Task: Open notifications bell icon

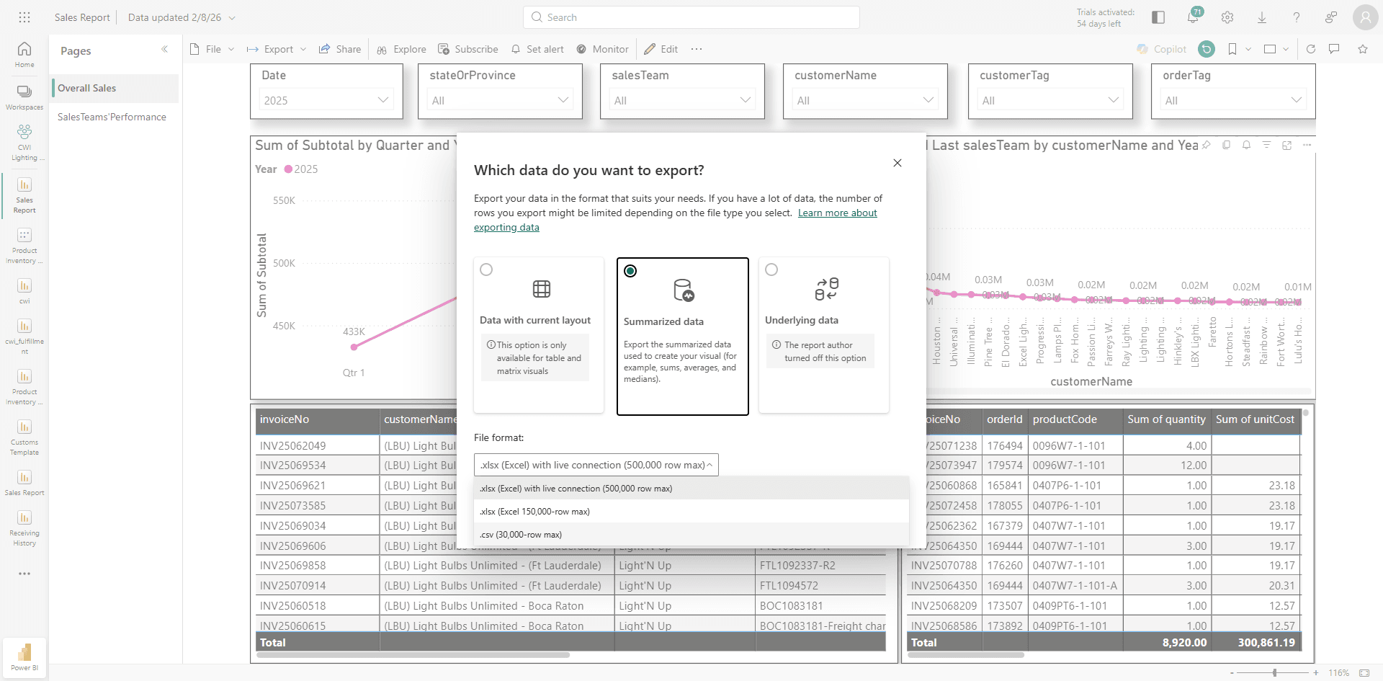Action: [x=1193, y=17]
